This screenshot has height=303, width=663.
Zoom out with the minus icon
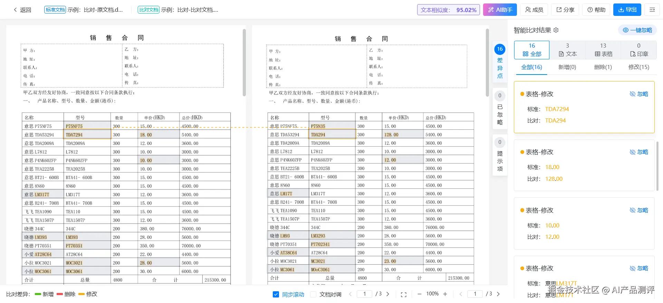tap(419, 294)
